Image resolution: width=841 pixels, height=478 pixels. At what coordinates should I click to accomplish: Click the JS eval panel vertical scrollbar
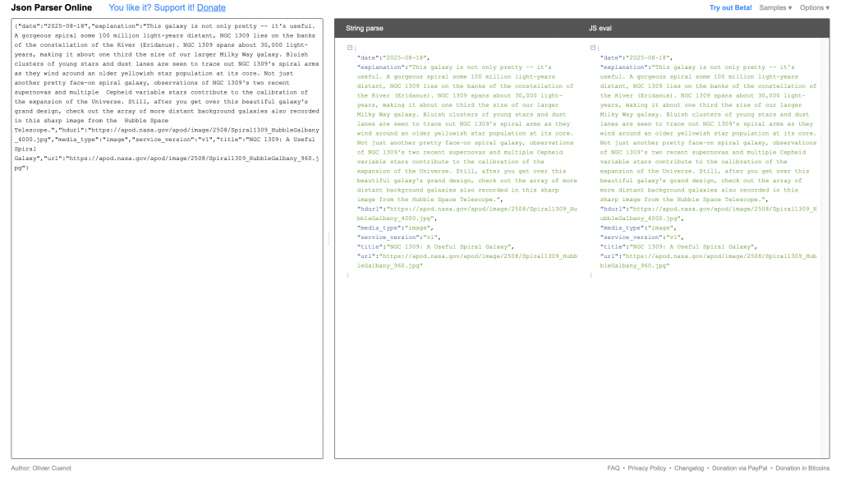(x=825, y=248)
